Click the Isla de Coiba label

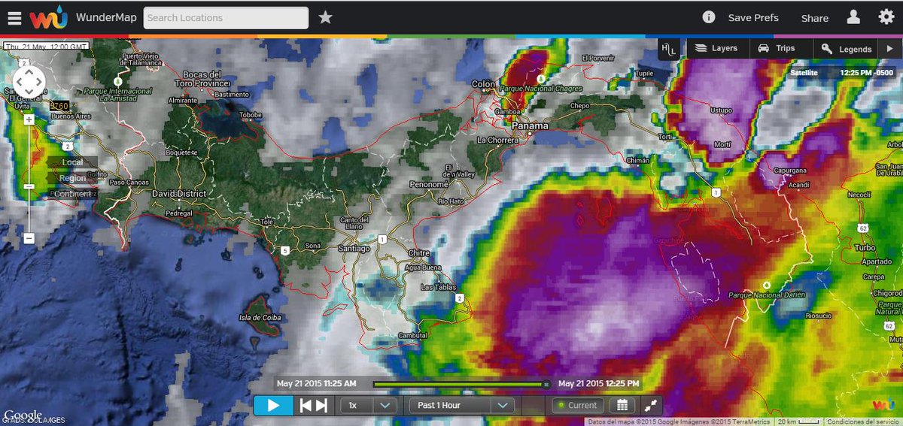coord(262,317)
